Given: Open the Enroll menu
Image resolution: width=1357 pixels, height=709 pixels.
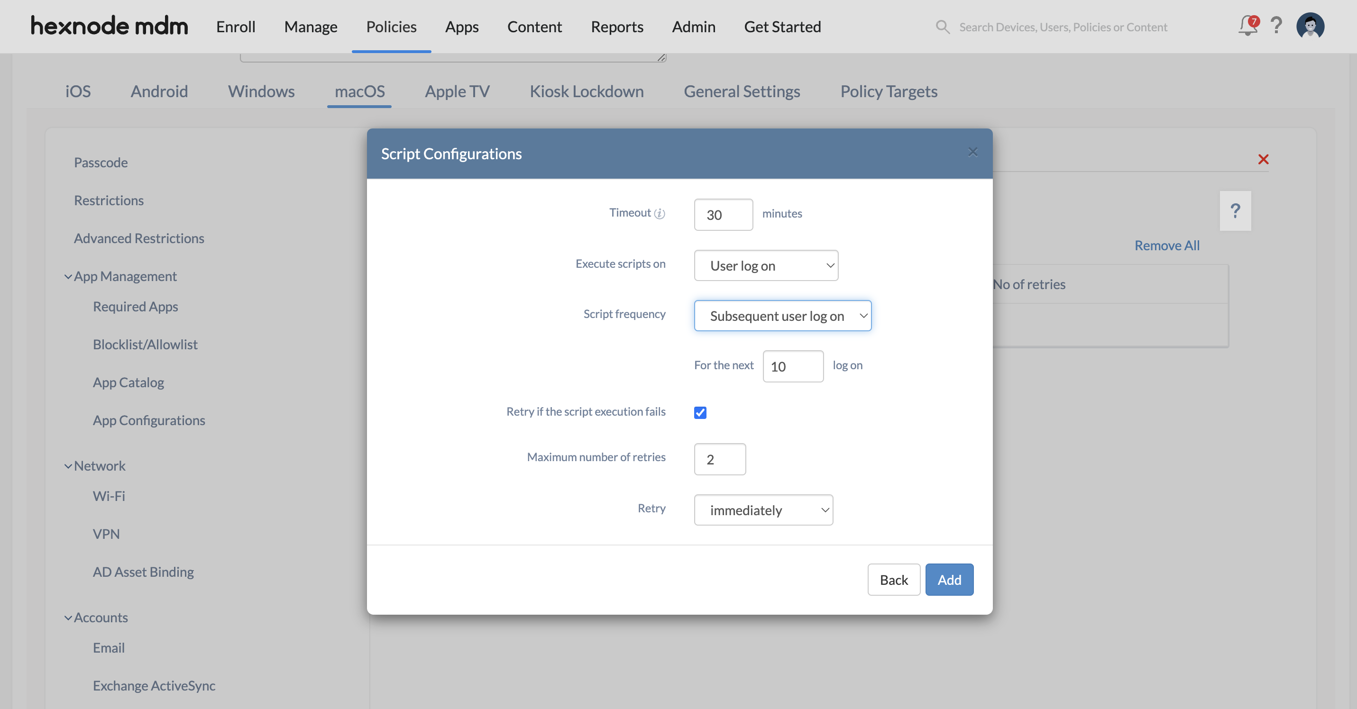Looking at the screenshot, I should [x=236, y=27].
